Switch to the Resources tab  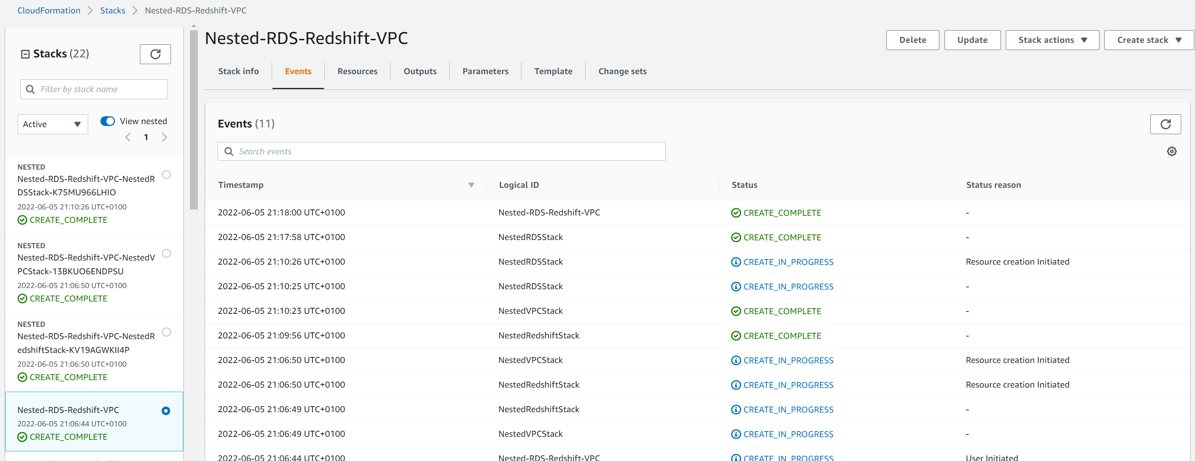pos(357,71)
